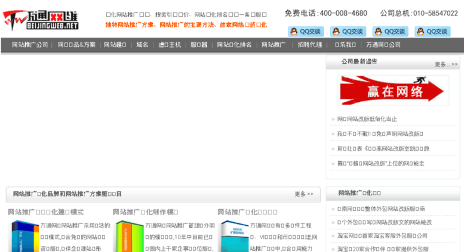This screenshot has width=464, height=252.
Task: Click the white-and-teal software box image
Action: click(235, 237)
